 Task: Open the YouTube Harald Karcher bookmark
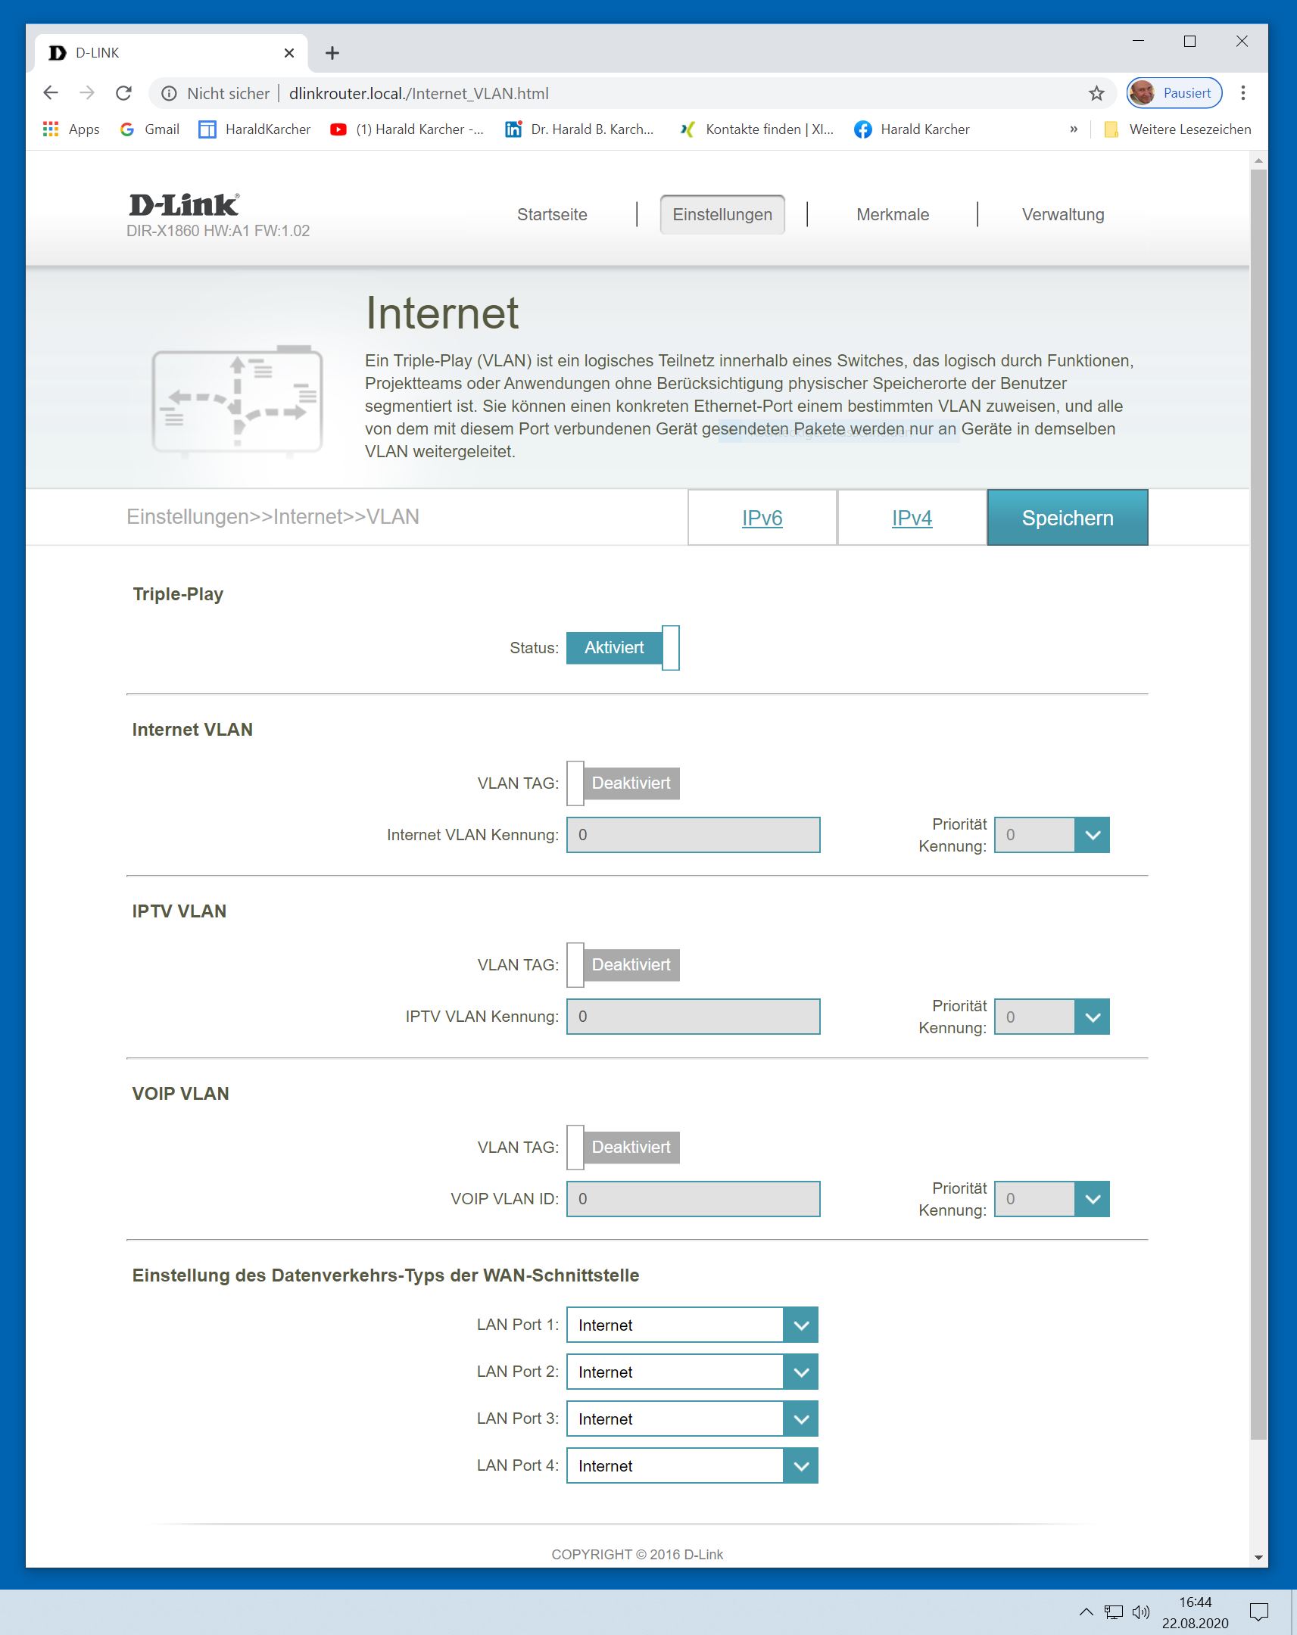click(407, 129)
